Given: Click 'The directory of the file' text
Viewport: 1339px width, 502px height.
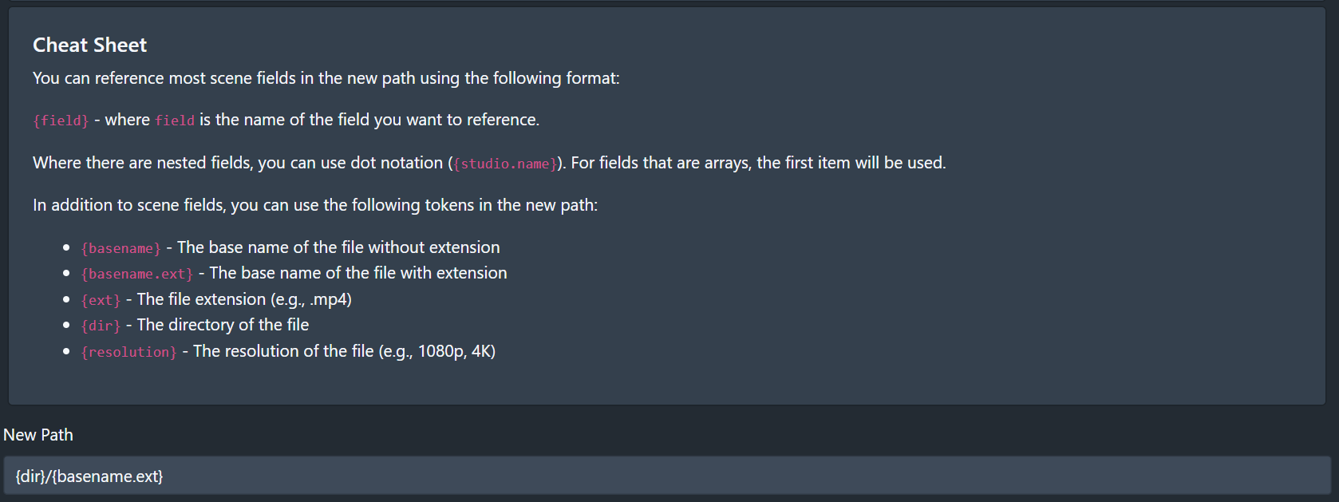Looking at the screenshot, I should tap(223, 325).
